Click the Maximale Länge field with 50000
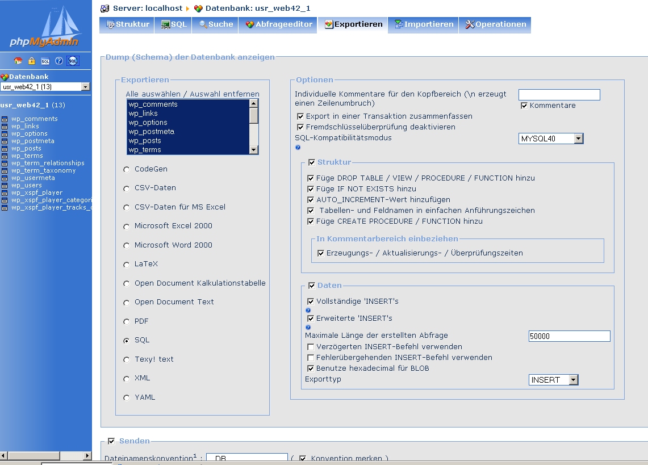The image size is (648, 465). click(570, 336)
